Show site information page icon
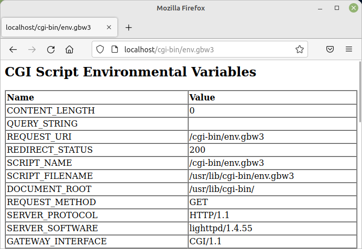 (114, 50)
